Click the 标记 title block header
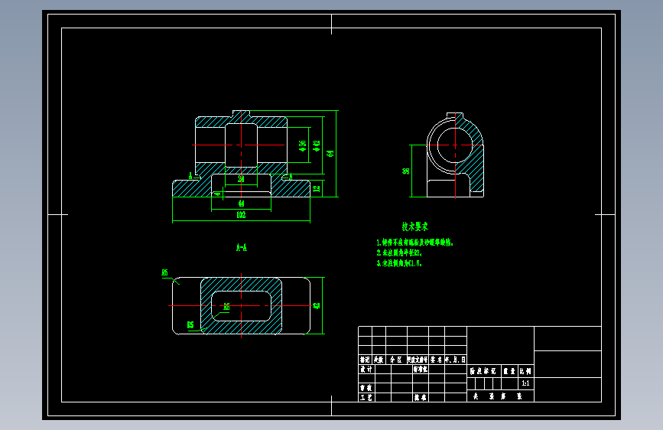 click(365, 360)
